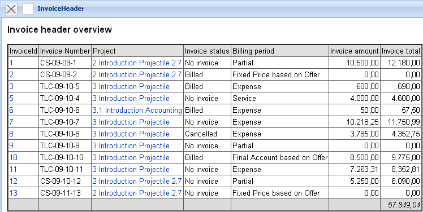Click the Invoice total column header

[401, 51]
